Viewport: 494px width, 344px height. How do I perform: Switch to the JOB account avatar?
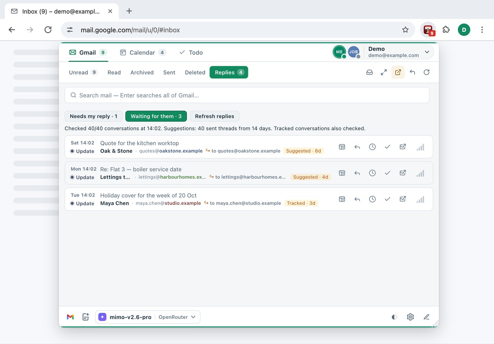(354, 52)
